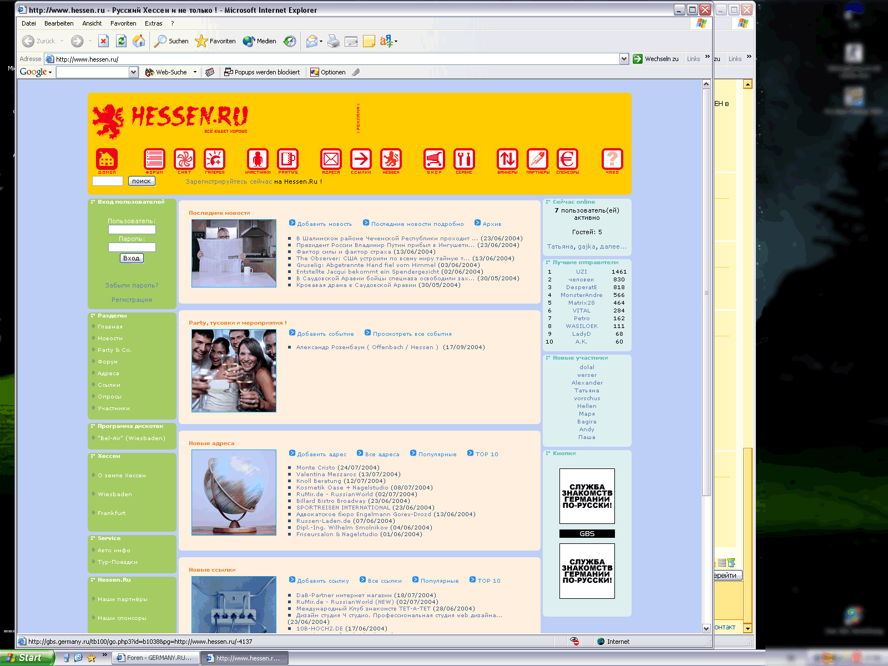Expand the Google search box dropdown

133,72
